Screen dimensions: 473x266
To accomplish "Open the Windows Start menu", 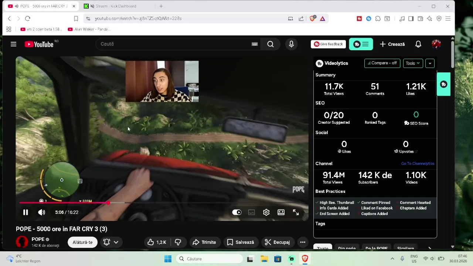I will click(x=168, y=259).
